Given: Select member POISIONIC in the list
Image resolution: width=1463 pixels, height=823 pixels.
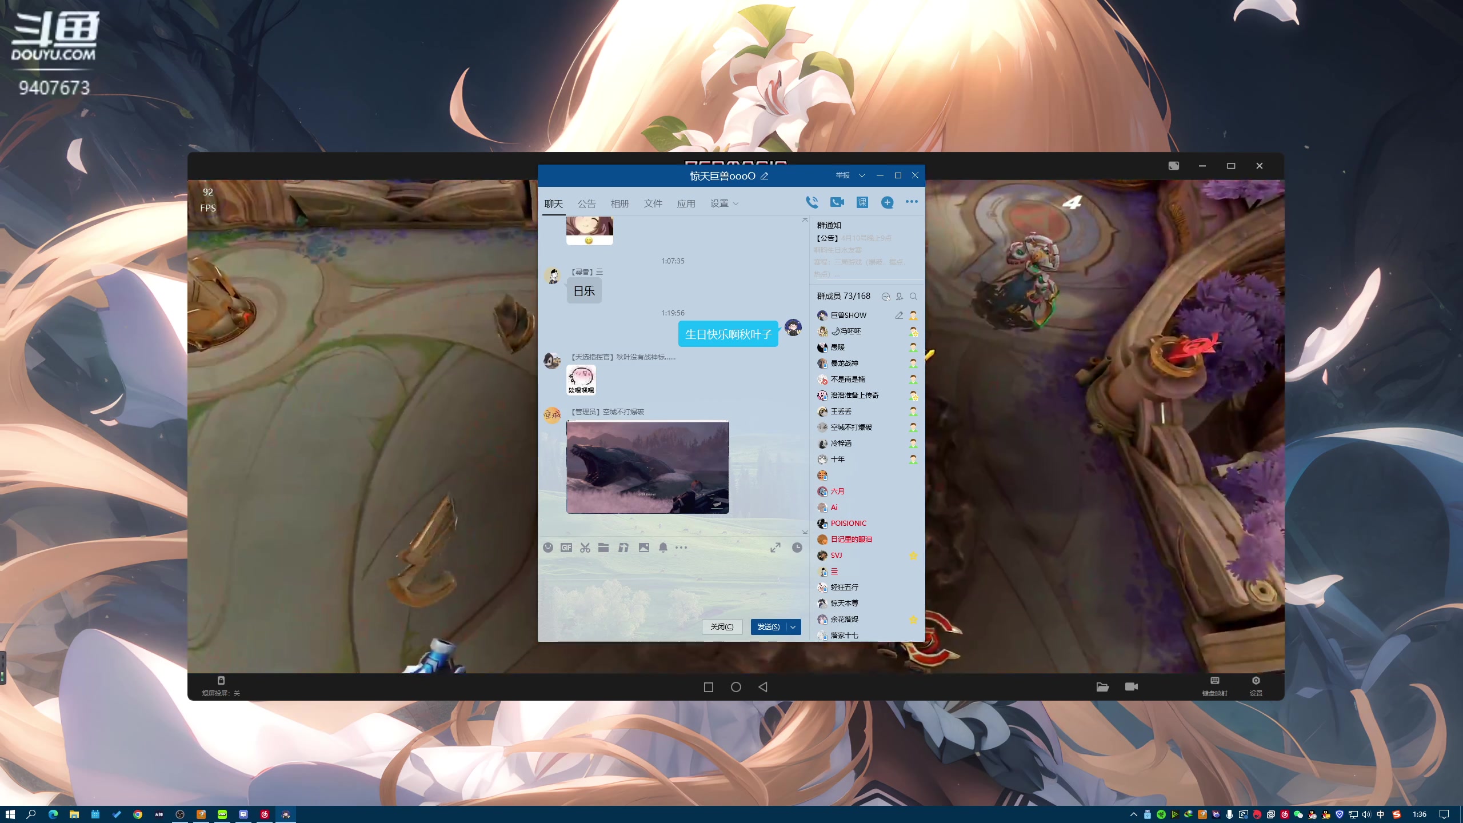Looking at the screenshot, I should coord(866,524).
